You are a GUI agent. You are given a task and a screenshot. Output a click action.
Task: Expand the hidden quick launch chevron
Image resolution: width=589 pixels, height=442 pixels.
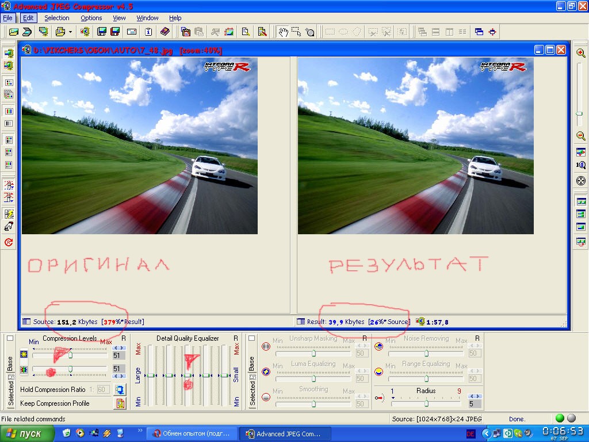[140, 430]
